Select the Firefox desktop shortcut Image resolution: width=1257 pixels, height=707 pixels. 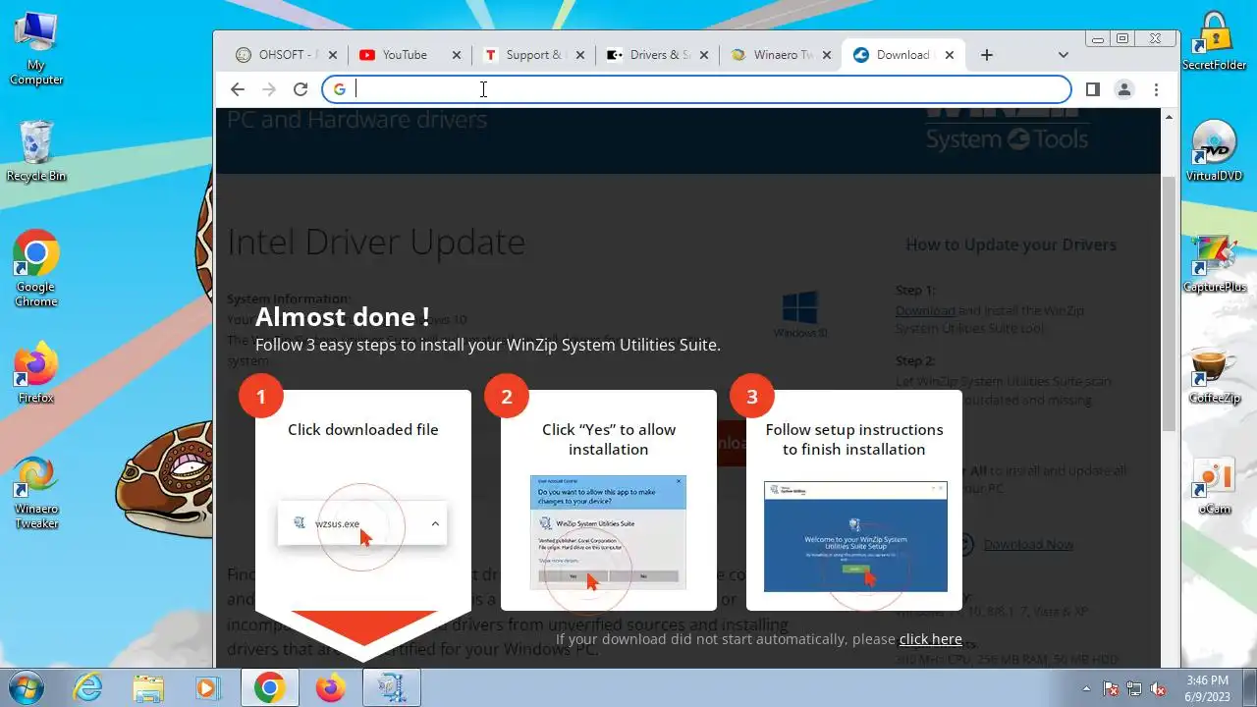[x=36, y=373]
